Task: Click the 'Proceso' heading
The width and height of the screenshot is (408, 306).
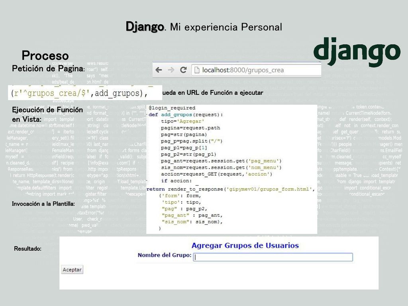Action: [x=45, y=55]
